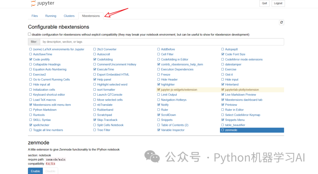Go to the Clusters tab
This screenshot has width=318, height=174.
69,16
